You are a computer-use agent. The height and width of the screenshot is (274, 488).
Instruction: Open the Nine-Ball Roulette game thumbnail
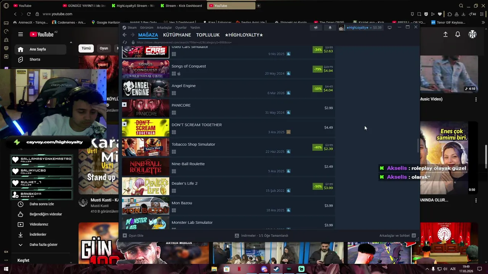146,167
